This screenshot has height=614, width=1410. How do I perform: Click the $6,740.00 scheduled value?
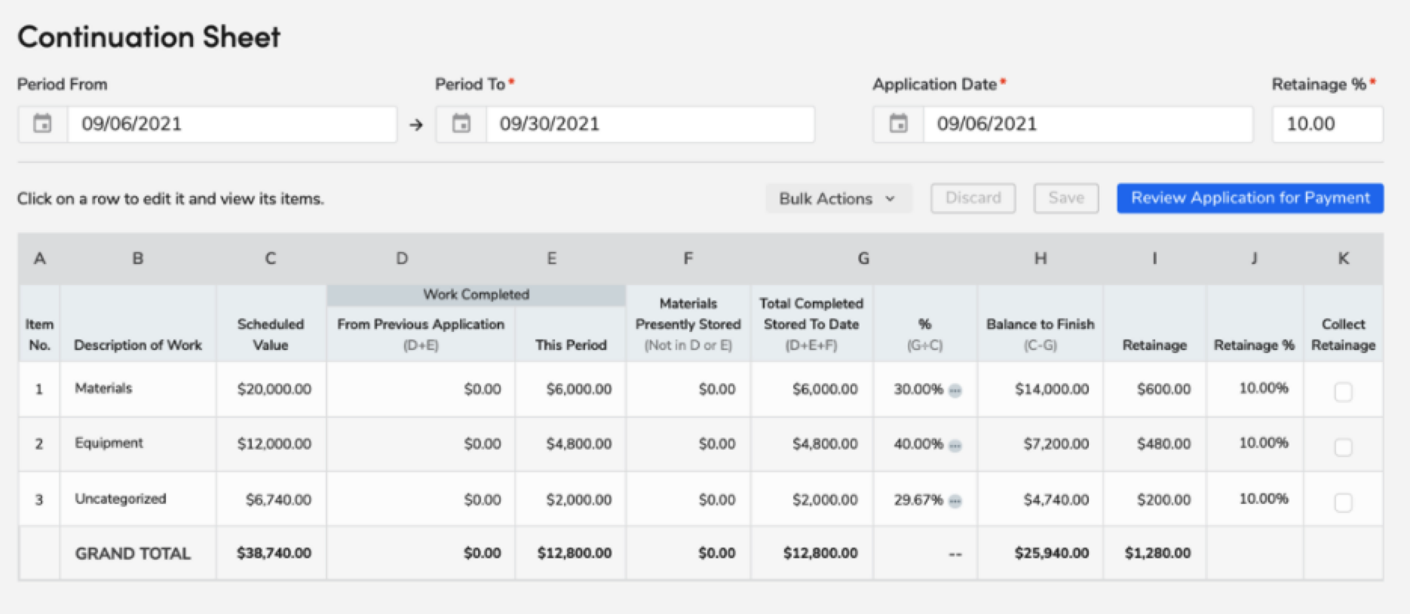[278, 499]
